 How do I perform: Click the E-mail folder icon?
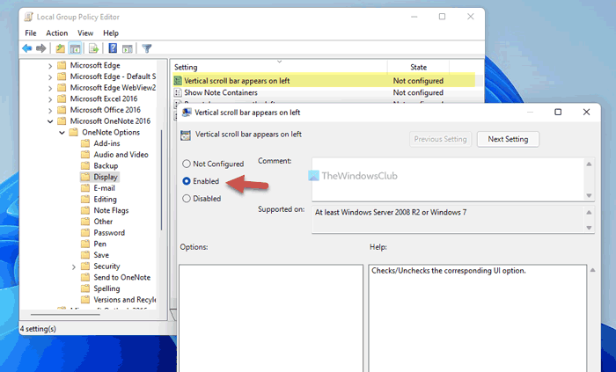point(85,188)
